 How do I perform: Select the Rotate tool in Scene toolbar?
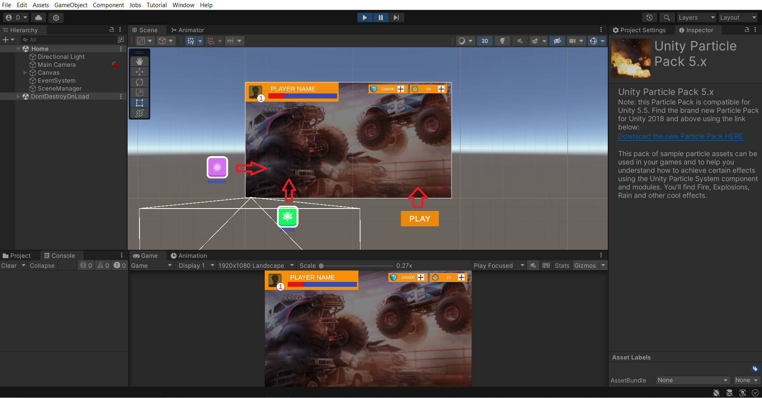click(140, 82)
